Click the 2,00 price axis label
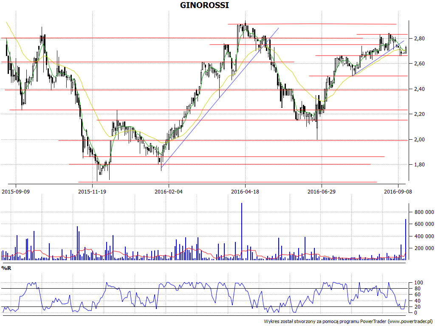 (x=419, y=139)
